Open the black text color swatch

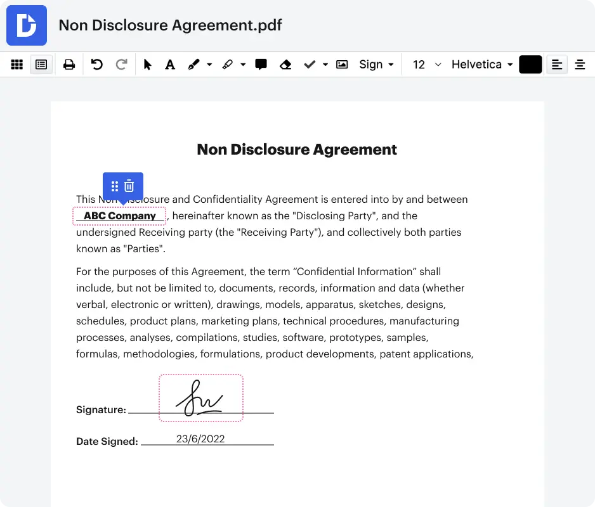click(530, 65)
